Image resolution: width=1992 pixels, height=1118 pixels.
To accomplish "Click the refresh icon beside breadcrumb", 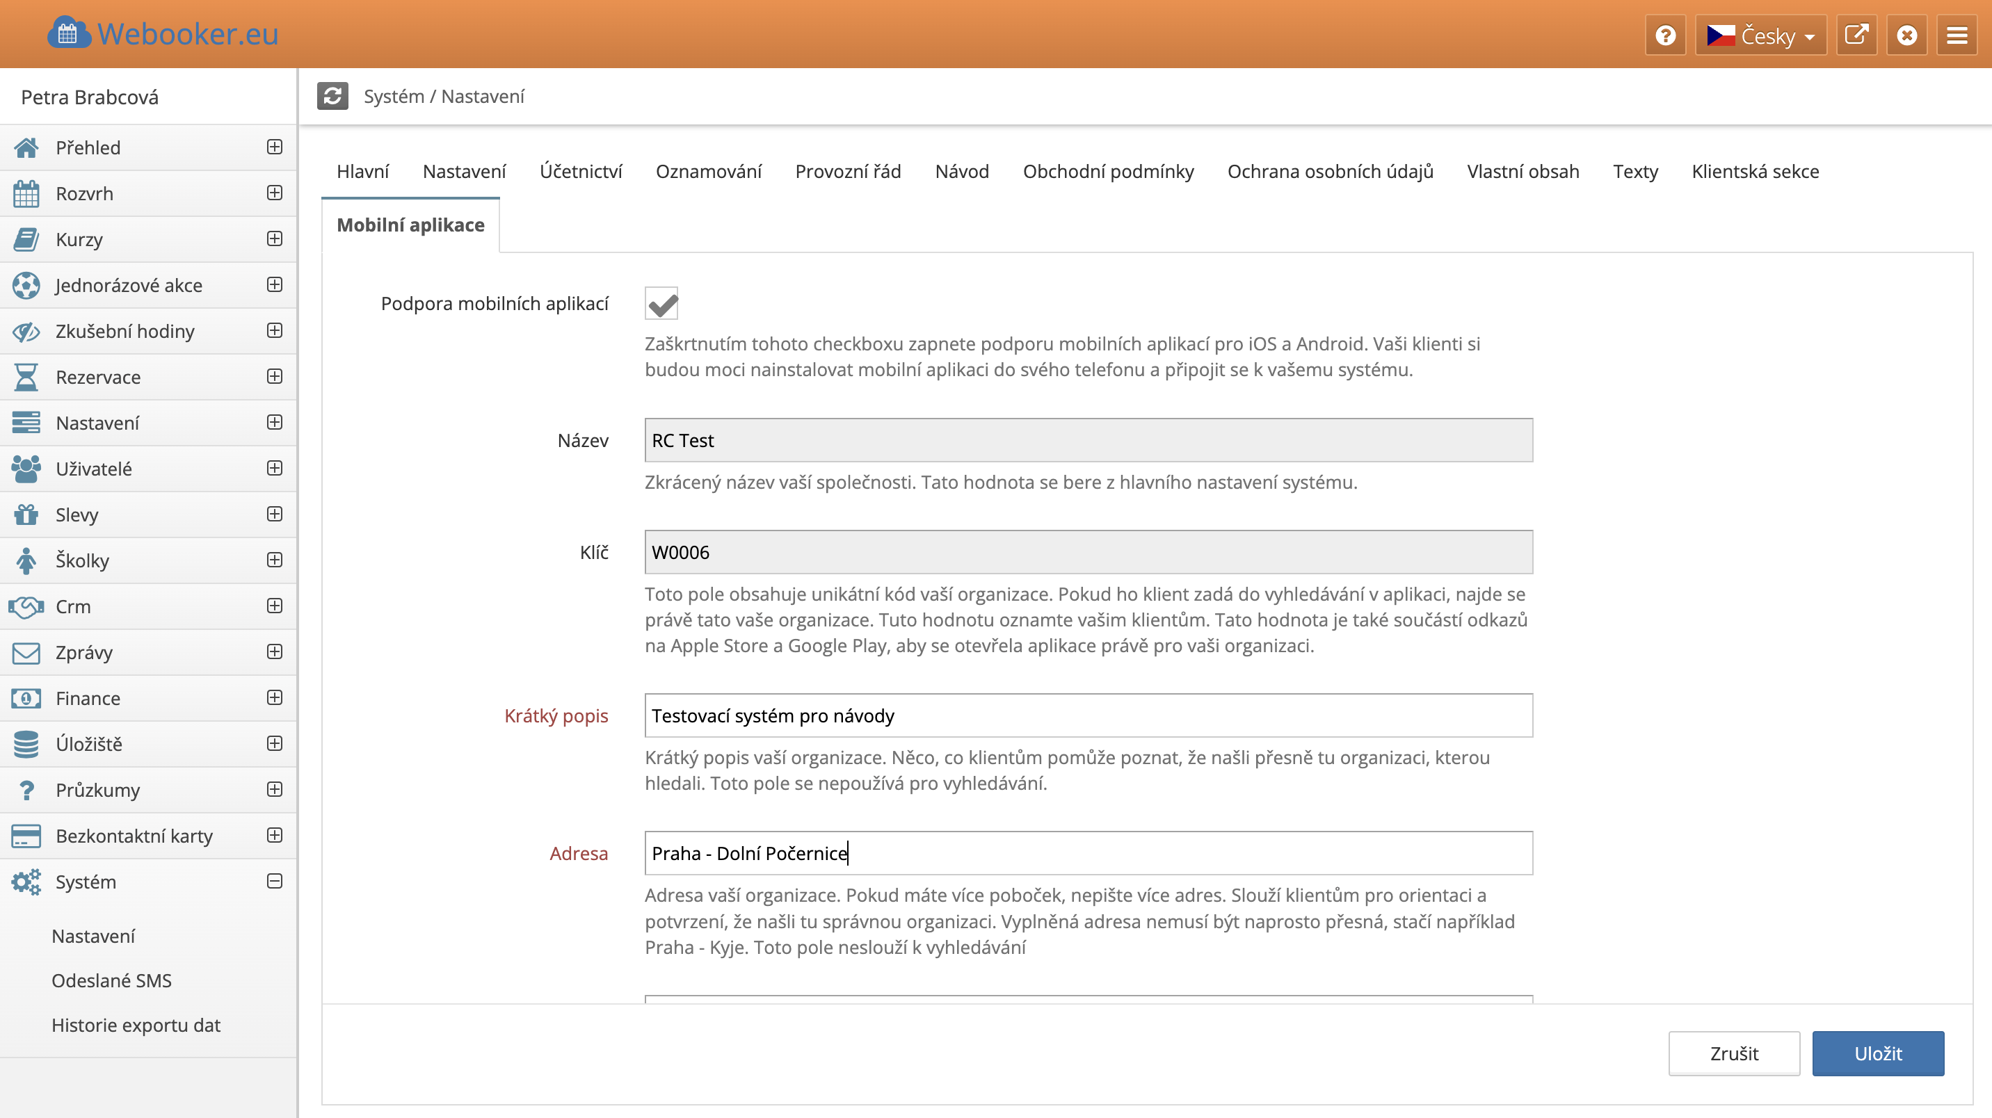I will pos(332,96).
